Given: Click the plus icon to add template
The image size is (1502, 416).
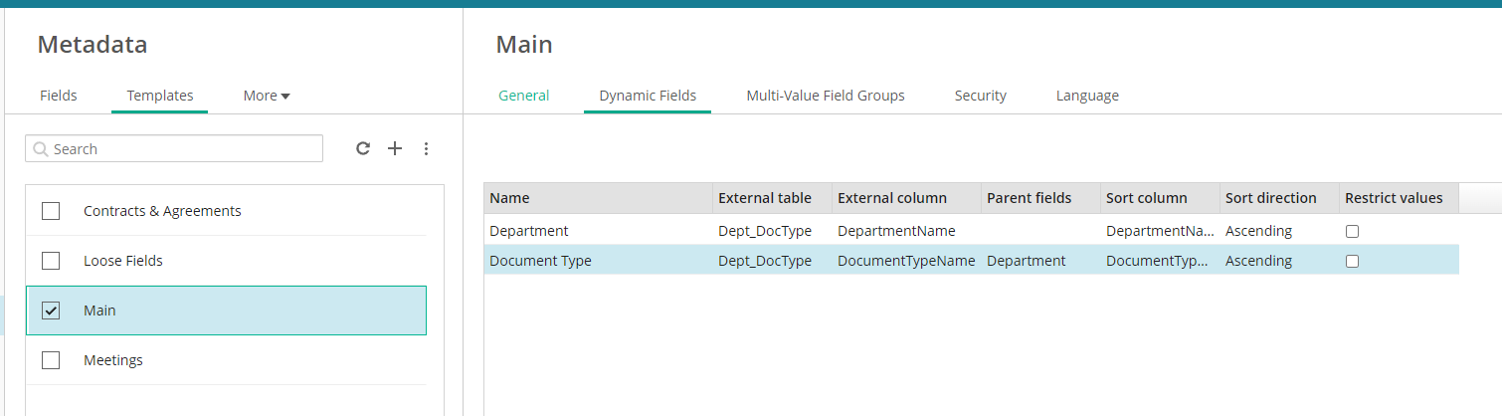Looking at the screenshot, I should click(395, 148).
